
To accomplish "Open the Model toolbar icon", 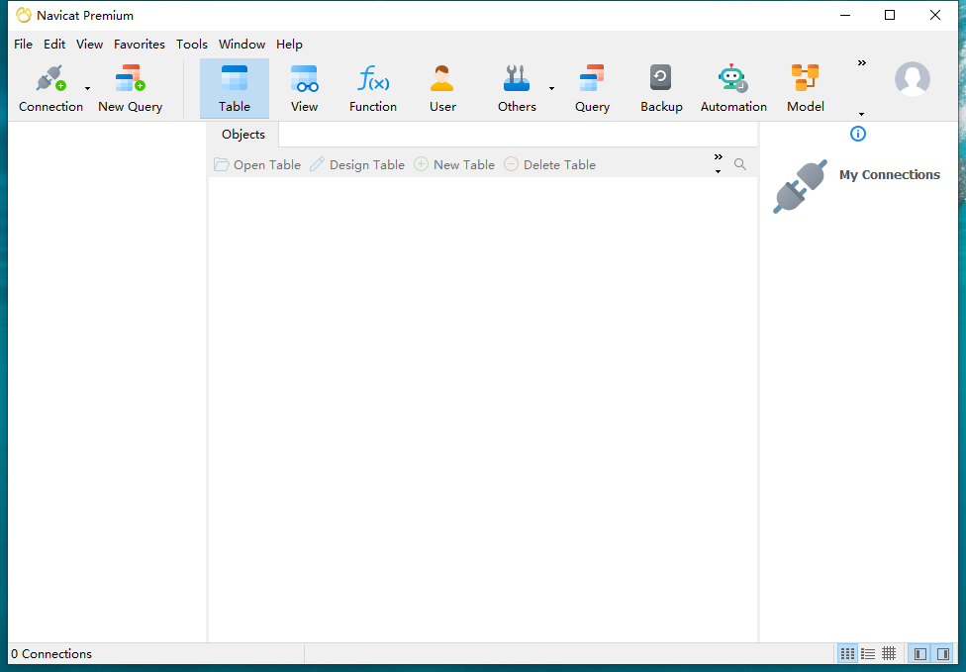I will (806, 88).
